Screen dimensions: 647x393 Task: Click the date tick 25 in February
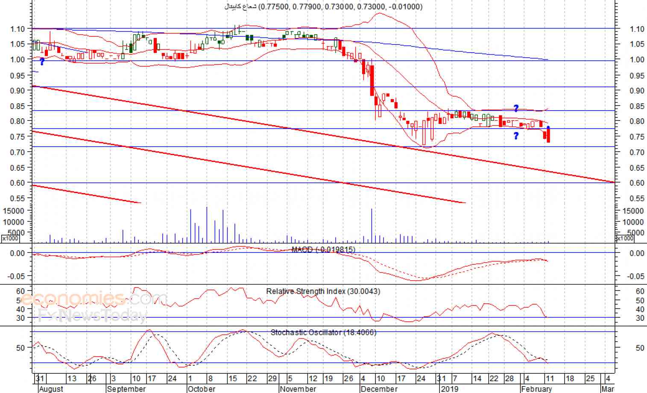click(590, 378)
